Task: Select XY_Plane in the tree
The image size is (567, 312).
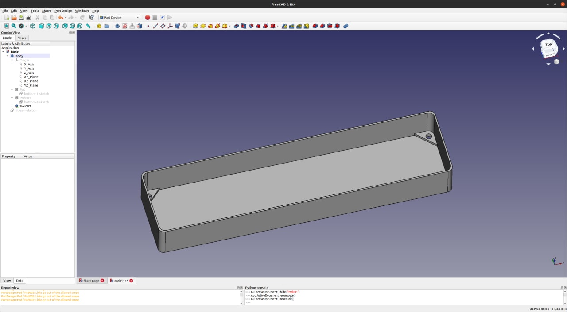Action: pos(31,77)
